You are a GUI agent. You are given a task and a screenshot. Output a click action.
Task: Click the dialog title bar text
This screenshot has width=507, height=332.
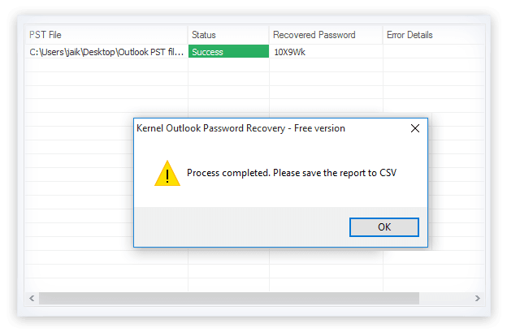pyautogui.click(x=240, y=128)
